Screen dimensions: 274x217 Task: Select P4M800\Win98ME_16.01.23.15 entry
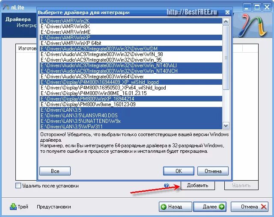(131, 93)
